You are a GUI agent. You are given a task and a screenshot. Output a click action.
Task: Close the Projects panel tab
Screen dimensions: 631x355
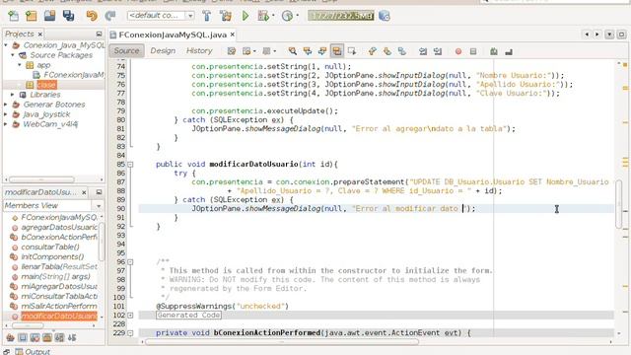39,35
